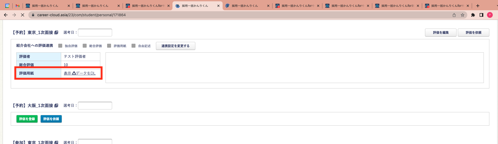Enable the 自由記述 checkbox

tap(134, 46)
